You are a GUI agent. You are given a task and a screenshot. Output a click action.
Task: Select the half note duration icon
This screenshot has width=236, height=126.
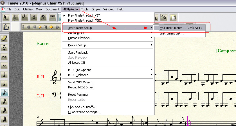coord(5,74)
